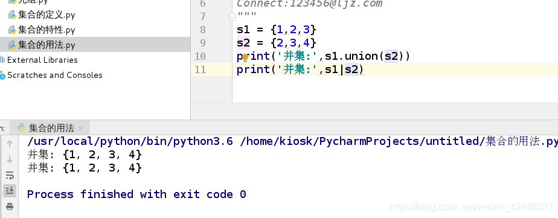Viewport: 558px width, 218px height.
Task: Click the python3.6 interpreter path in console
Action: click(x=130, y=141)
